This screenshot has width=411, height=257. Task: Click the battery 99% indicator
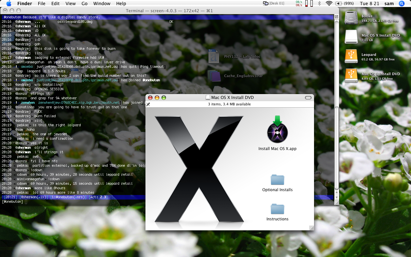tap(345, 4)
